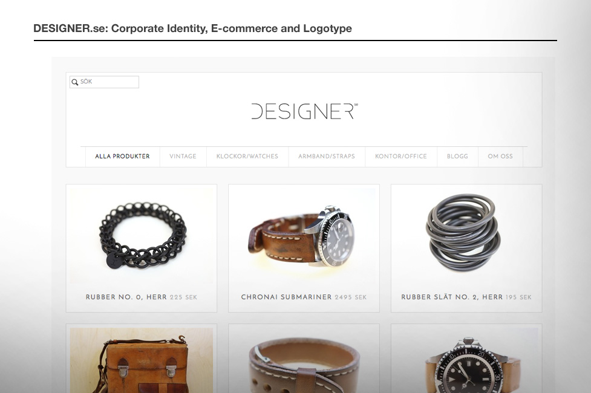Screen dimensions: 591x393
Task: Click the CHRONAI SUBMARINER product title
Action: click(287, 297)
